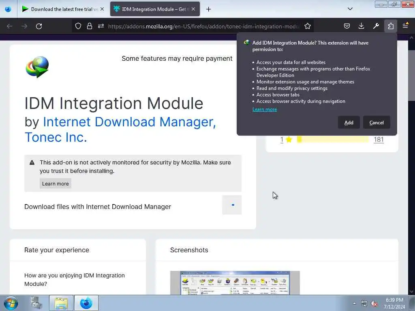
Task: Click the network status tray icon
Action: coord(364,304)
